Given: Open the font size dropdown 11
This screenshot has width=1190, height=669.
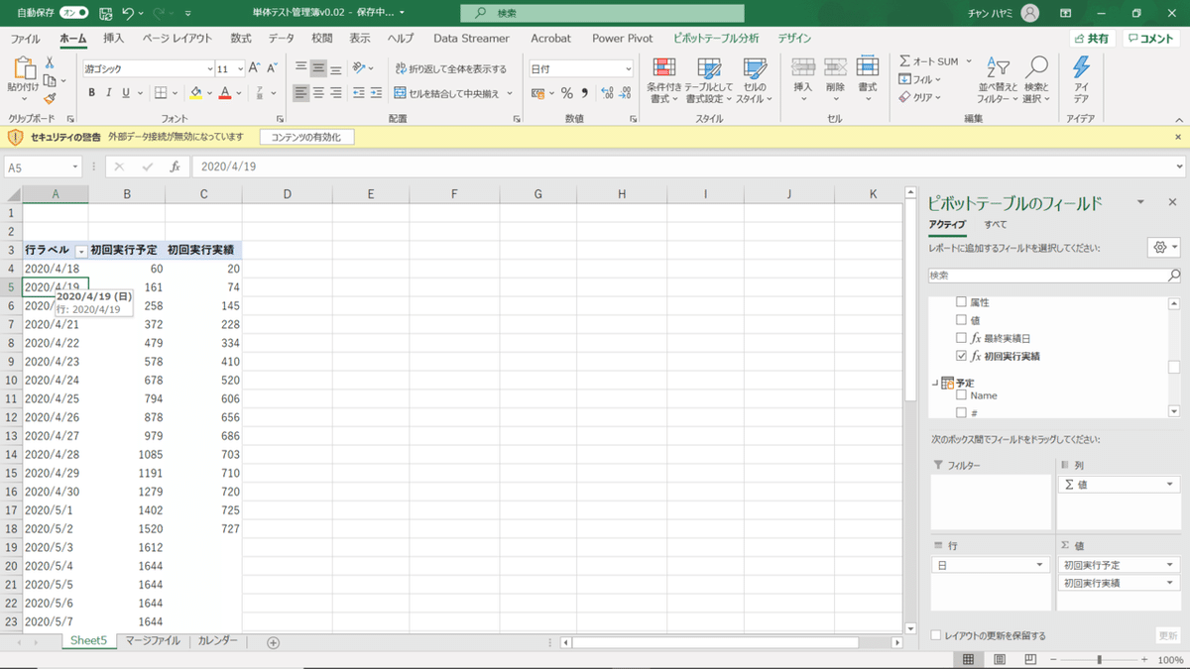Looking at the screenshot, I should tap(239, 69).
